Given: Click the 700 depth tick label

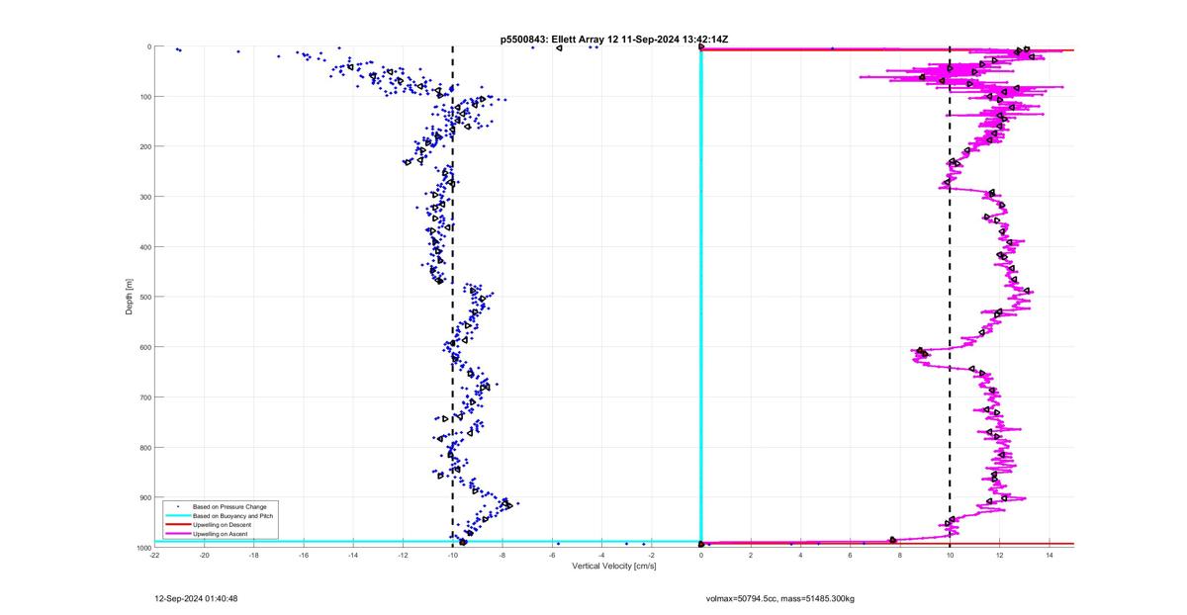Looking at the screenshot, I should tap(143, 397).
